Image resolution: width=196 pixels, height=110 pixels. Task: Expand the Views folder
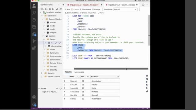coord(44,50)
